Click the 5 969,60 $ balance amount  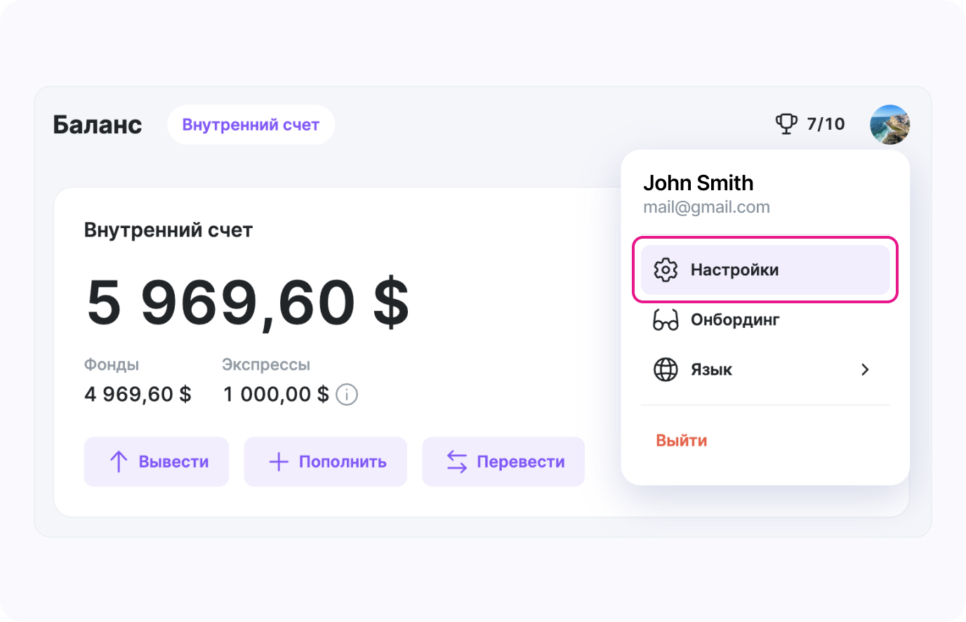click(x=248, y=303)
